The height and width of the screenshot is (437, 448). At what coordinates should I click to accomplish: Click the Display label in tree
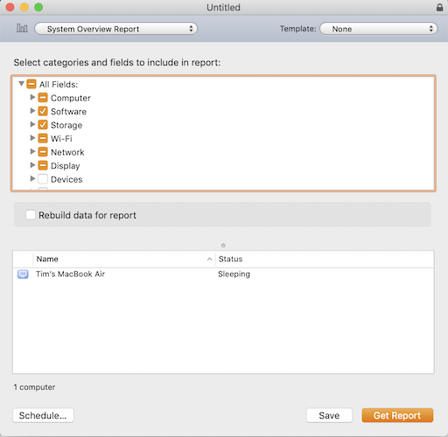(x=66, y=166)
